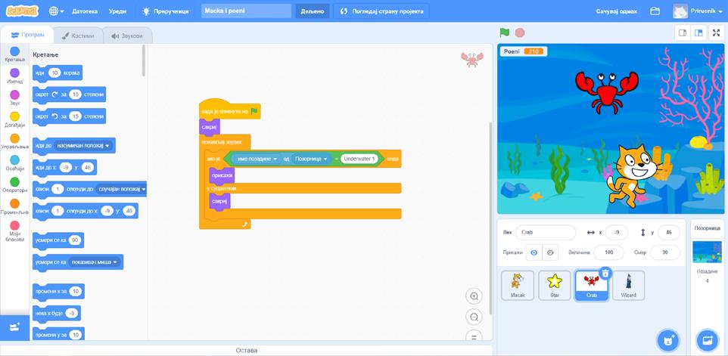The width and height of the screenshot is (728, 356).
Task: Select the Осећаји block category
Action: click(x=15, y=163)
